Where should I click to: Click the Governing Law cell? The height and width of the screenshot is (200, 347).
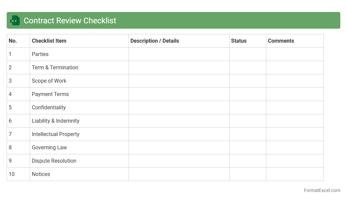click(x=49, y=148)
